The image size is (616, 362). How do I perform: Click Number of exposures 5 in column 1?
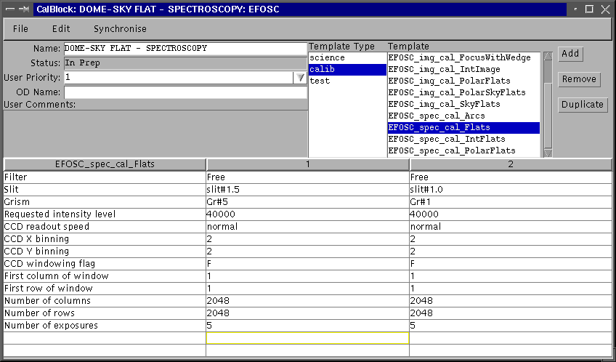coord(307,326)
